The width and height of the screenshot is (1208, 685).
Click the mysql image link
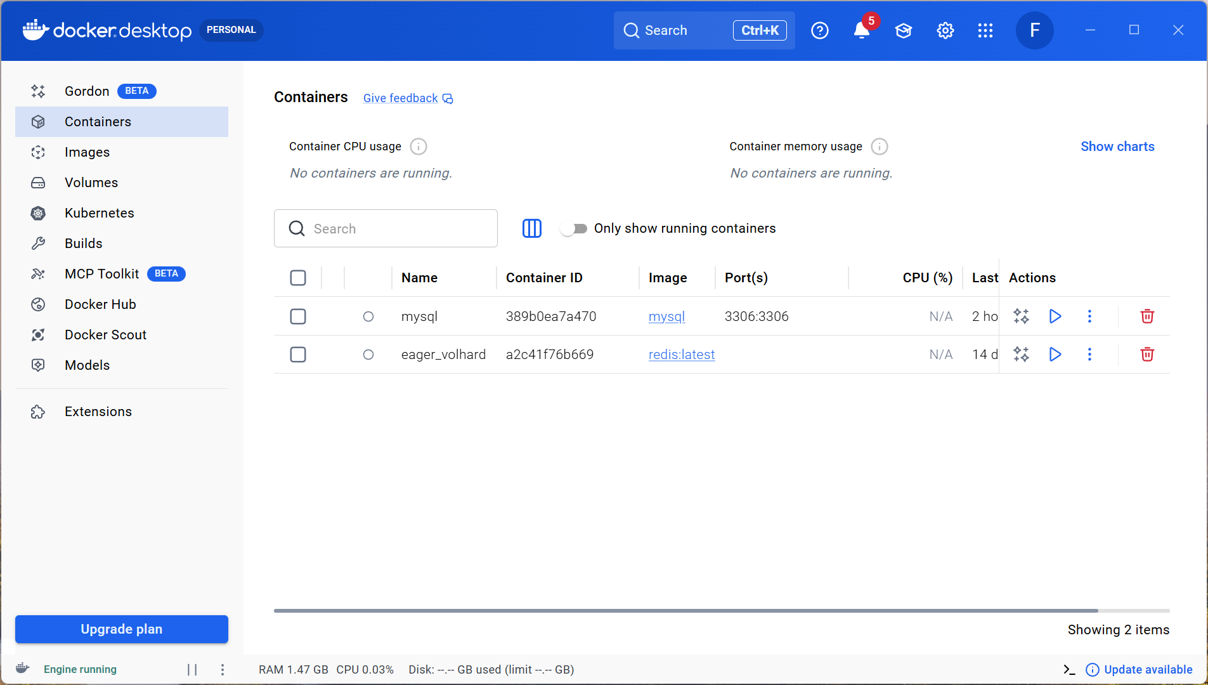click(666, 316)
